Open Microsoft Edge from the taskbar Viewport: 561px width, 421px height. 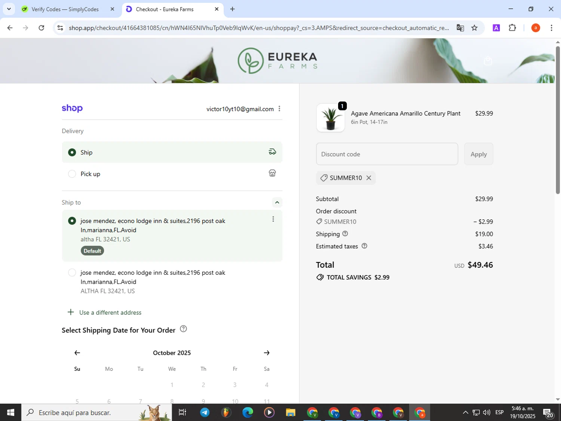[248, 412]
